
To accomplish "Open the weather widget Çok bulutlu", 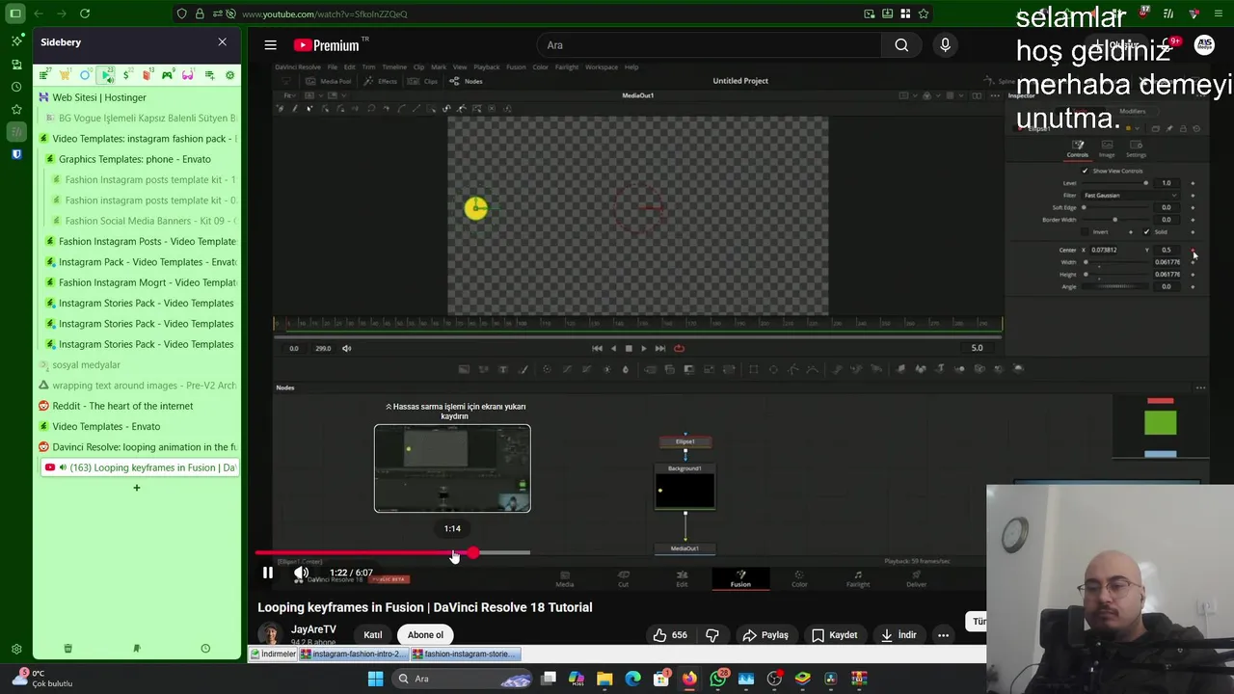I will pyautogui.click(x=43, y=678).
